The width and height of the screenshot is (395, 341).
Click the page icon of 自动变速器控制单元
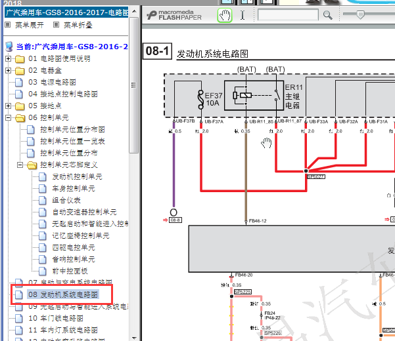[43, 212]
